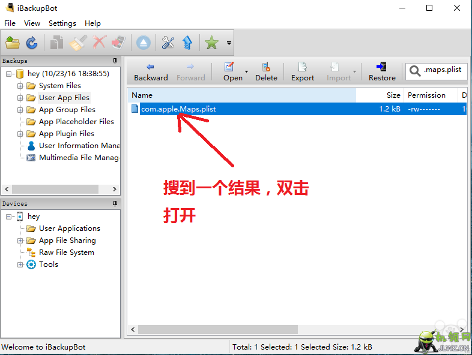Click the Restore button

[x=382, y=73]
